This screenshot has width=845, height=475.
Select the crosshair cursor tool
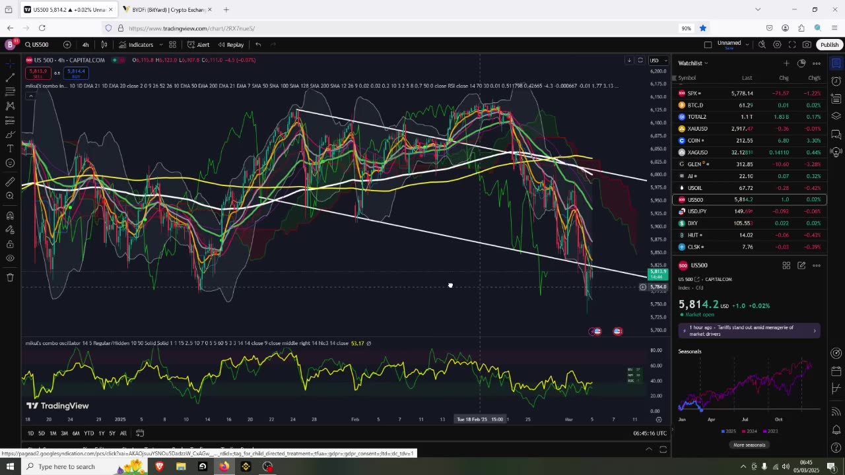(10, 63)
